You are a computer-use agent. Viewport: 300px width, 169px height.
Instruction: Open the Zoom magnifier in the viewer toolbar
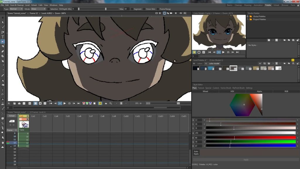coord(110,103)
